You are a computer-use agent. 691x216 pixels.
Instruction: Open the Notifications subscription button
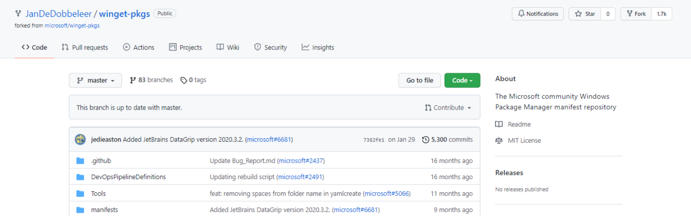tap(537, 14)
